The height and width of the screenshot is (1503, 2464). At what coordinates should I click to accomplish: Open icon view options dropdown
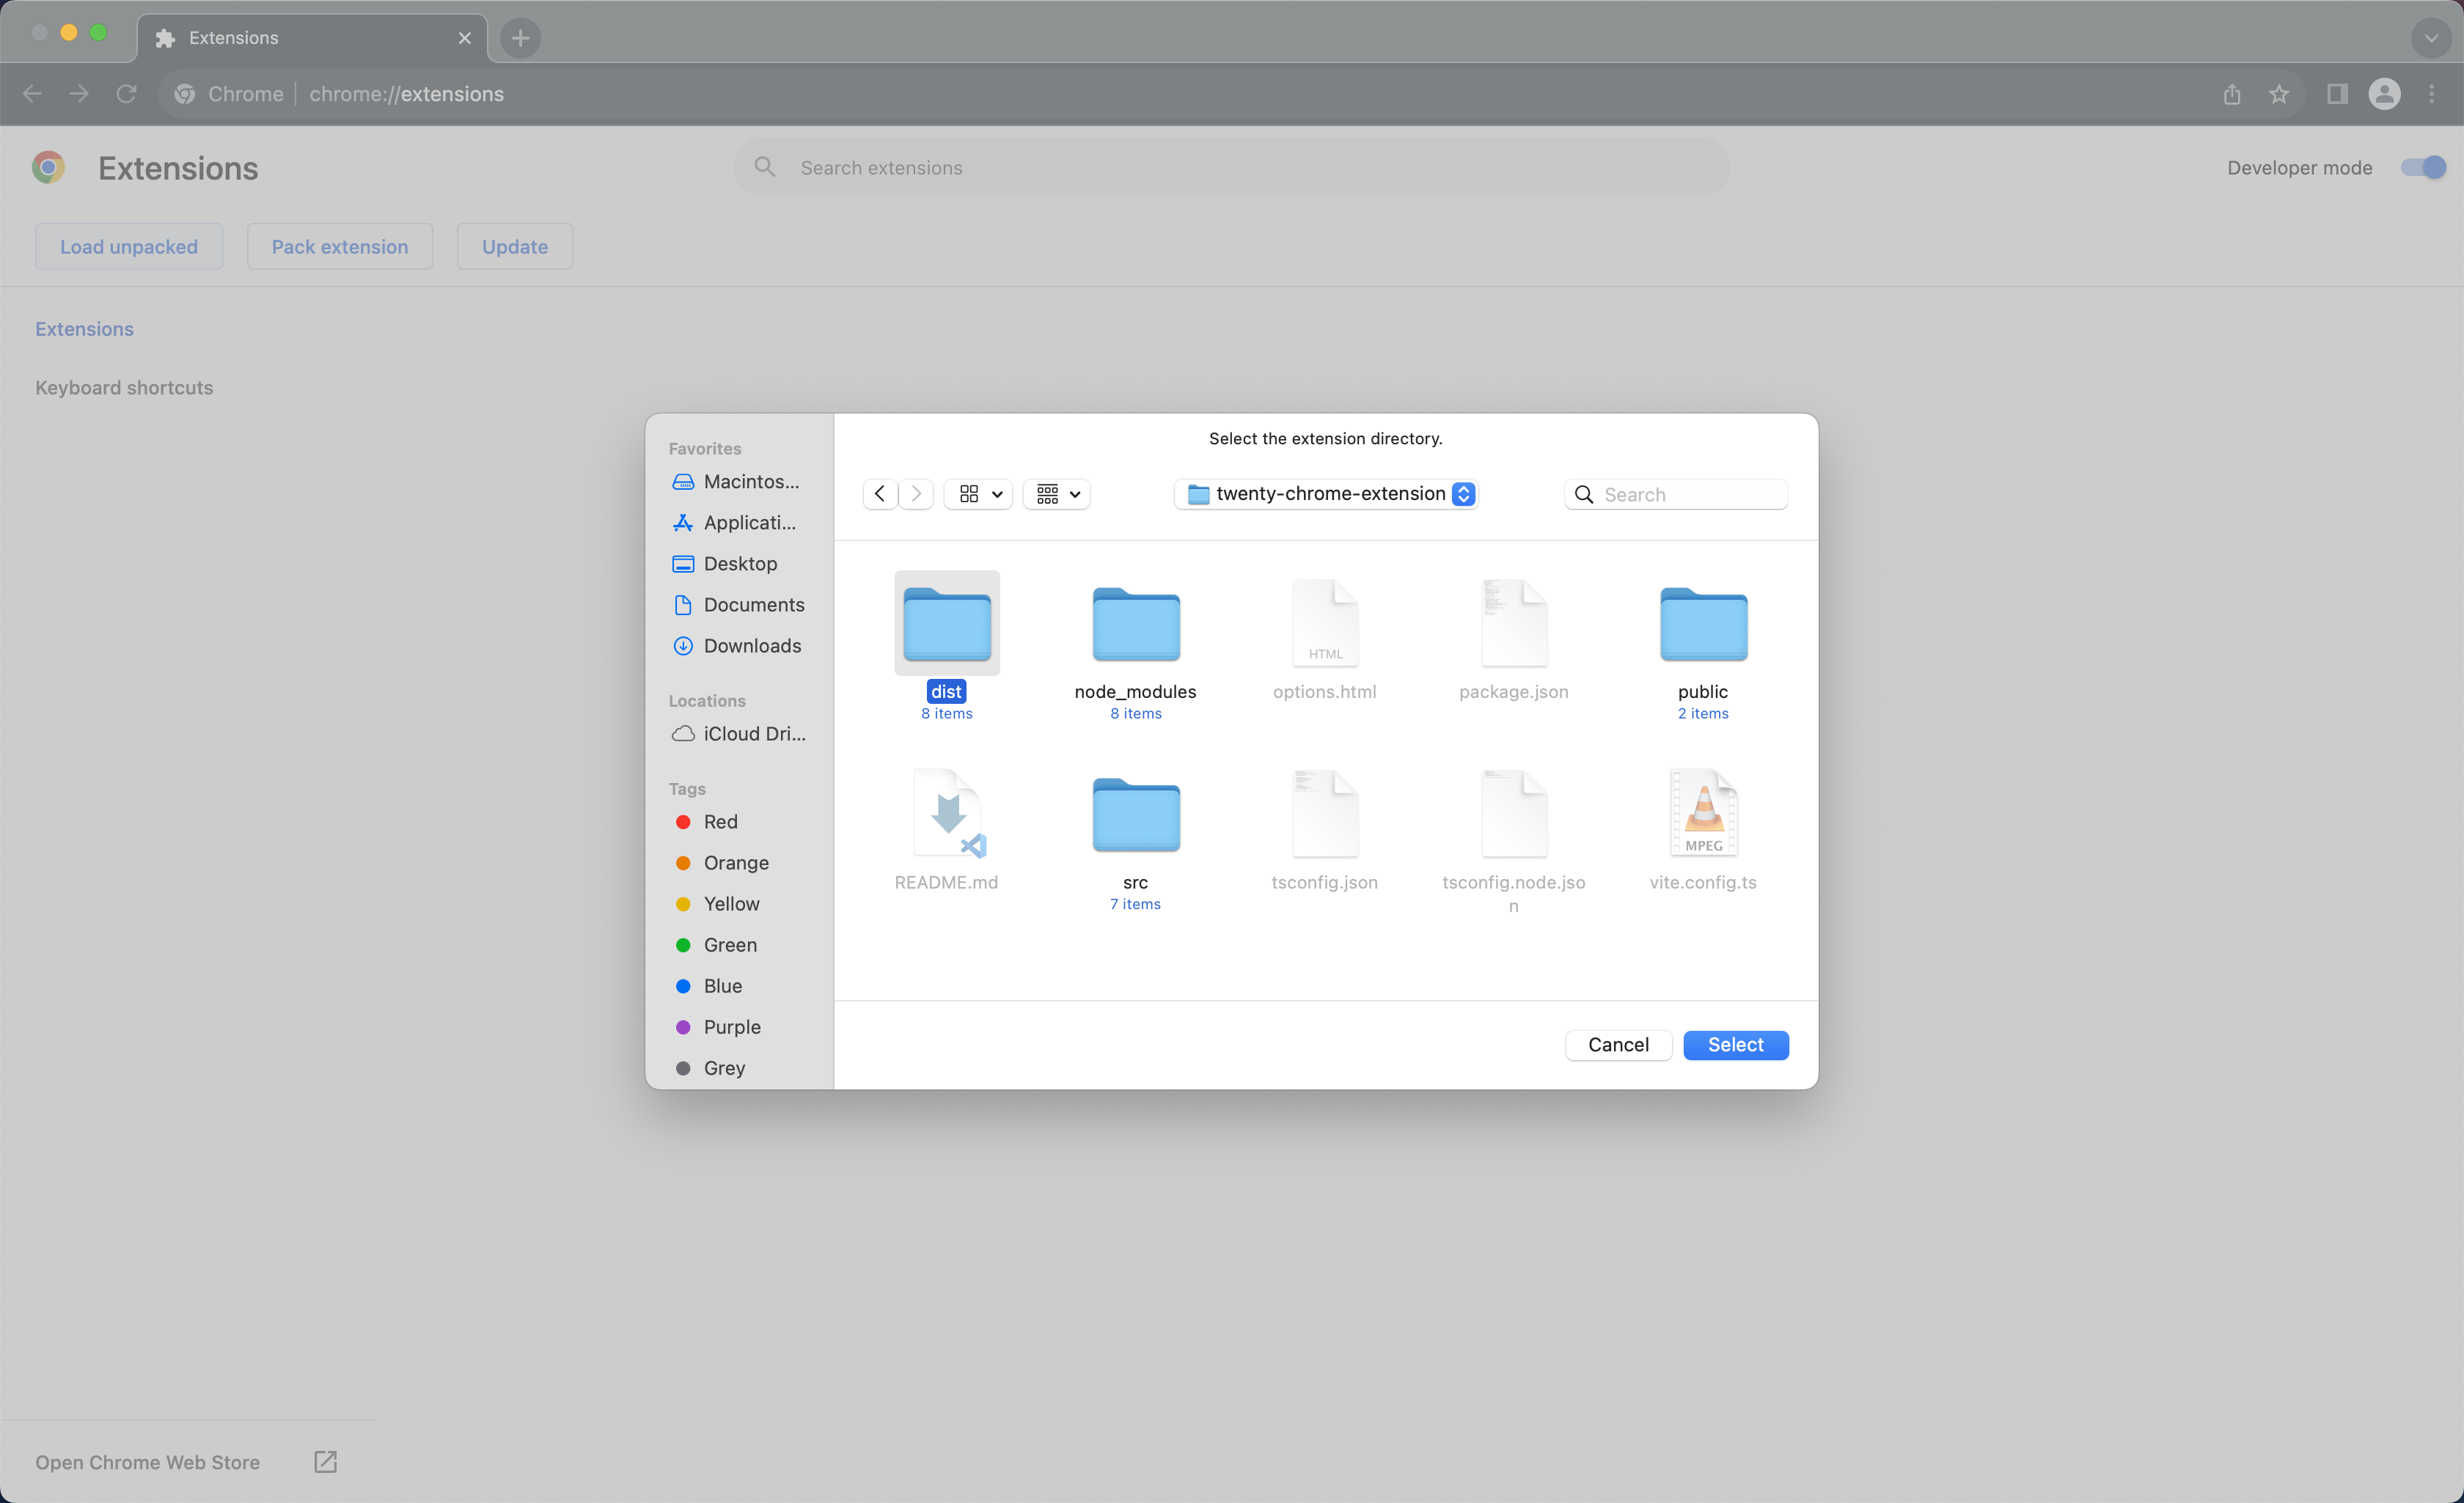[979, 494]
